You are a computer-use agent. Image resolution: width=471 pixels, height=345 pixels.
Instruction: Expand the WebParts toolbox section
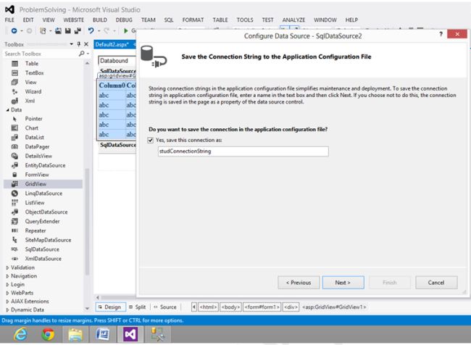pyautogui.click(x=7, y=293)
